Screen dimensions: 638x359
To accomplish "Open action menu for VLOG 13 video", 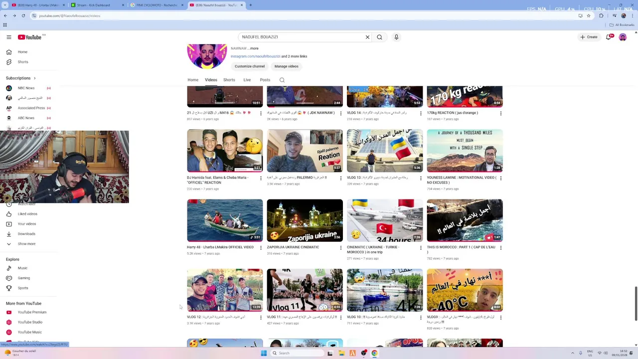I will pyautogui.click(x=421, y=178).
